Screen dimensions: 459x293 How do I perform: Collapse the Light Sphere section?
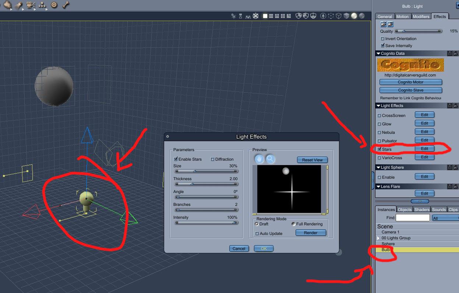[x=378, y=167]
